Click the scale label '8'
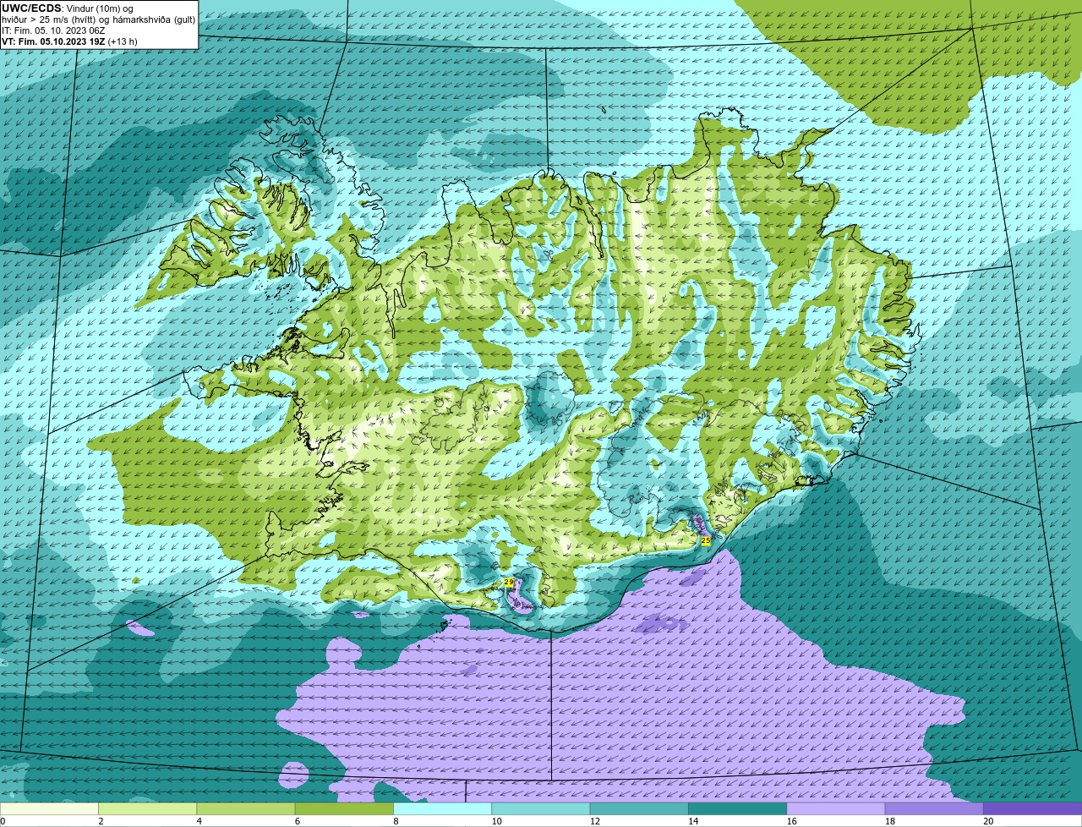1082x827 pixels. [x=396, y=821]
